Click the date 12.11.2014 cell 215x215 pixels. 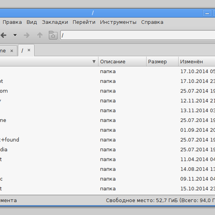pyautogui.click(x=197, y=101)
